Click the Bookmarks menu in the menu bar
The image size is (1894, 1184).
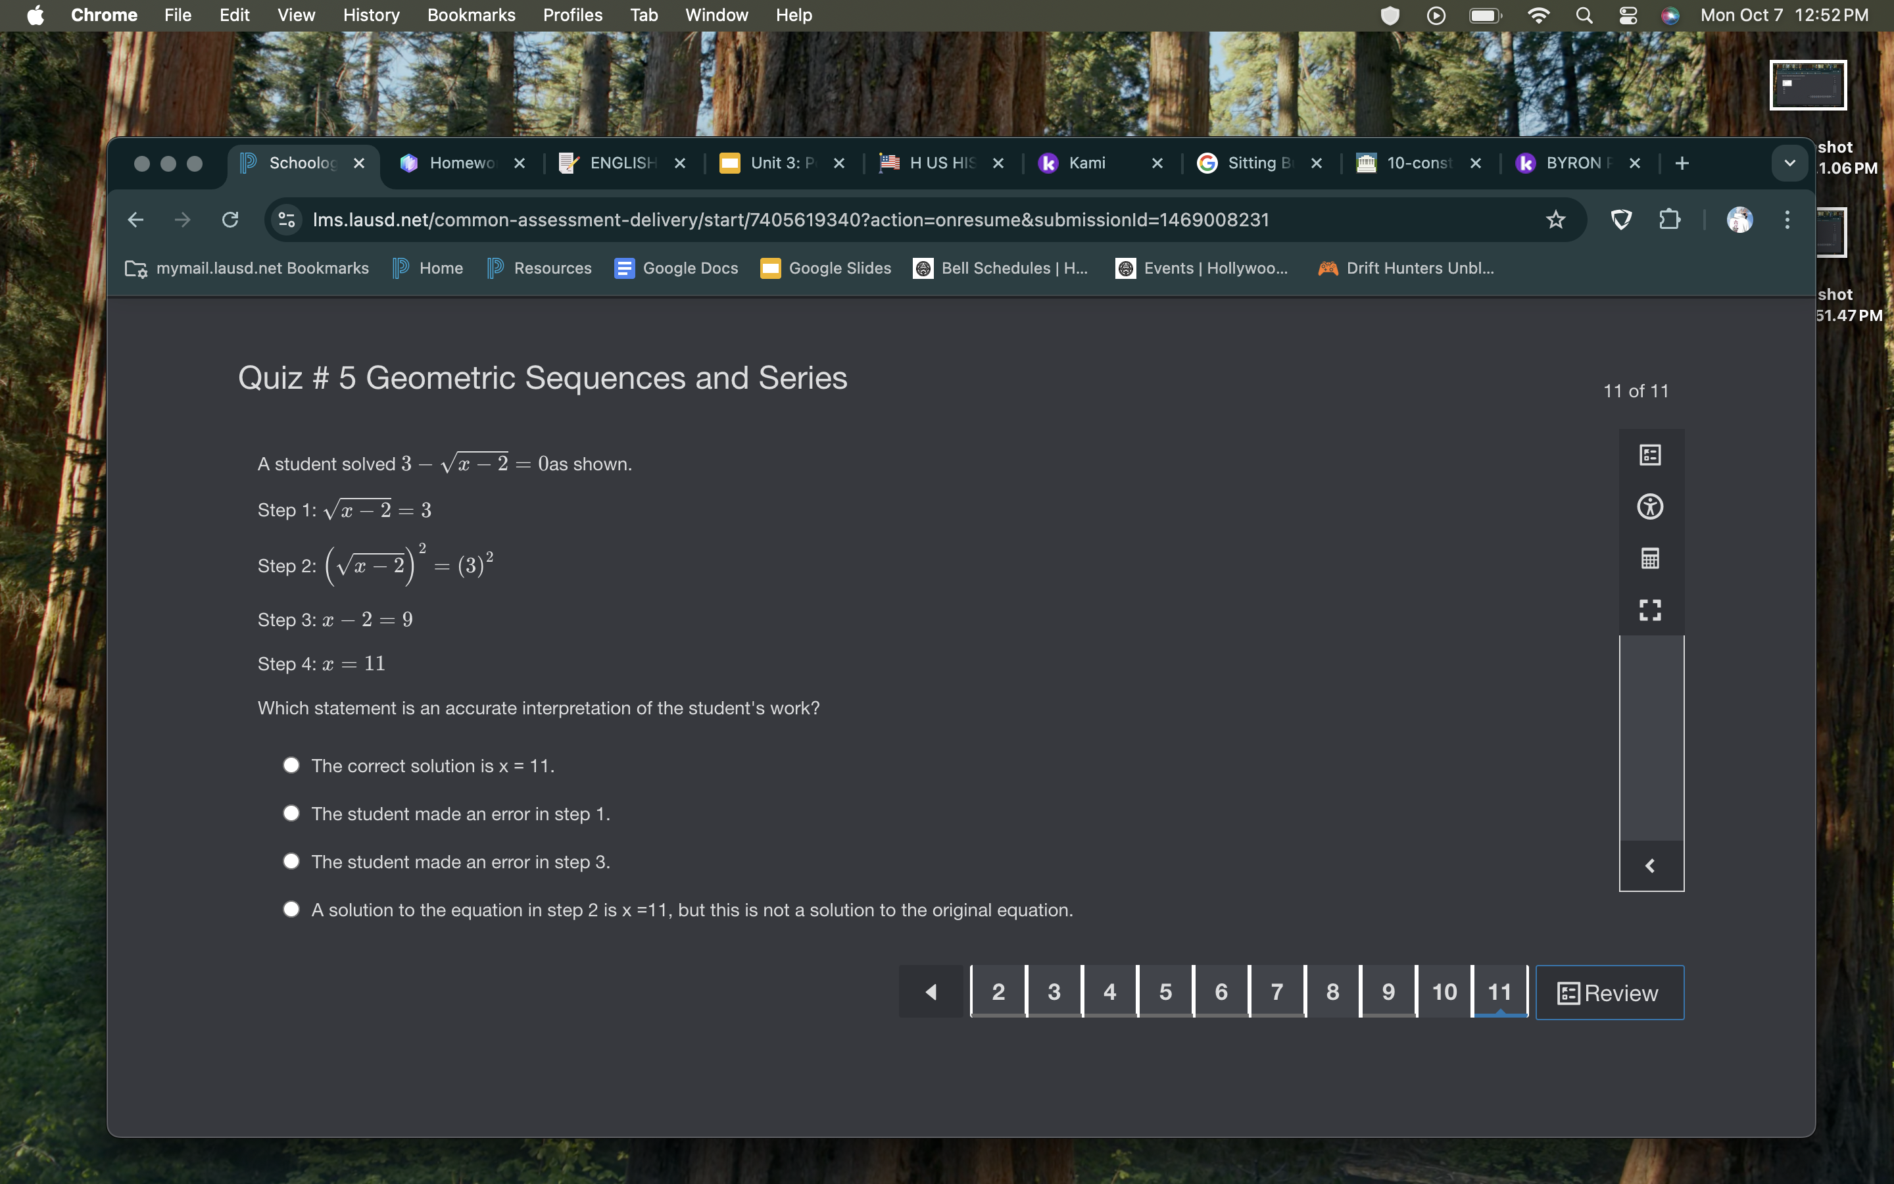tap(469, 14)
